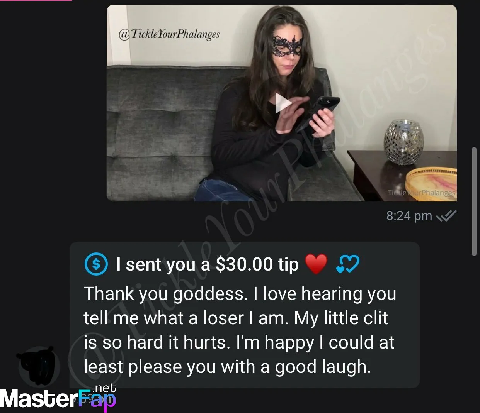Click the mosaic vase in the video

(404, 142)
